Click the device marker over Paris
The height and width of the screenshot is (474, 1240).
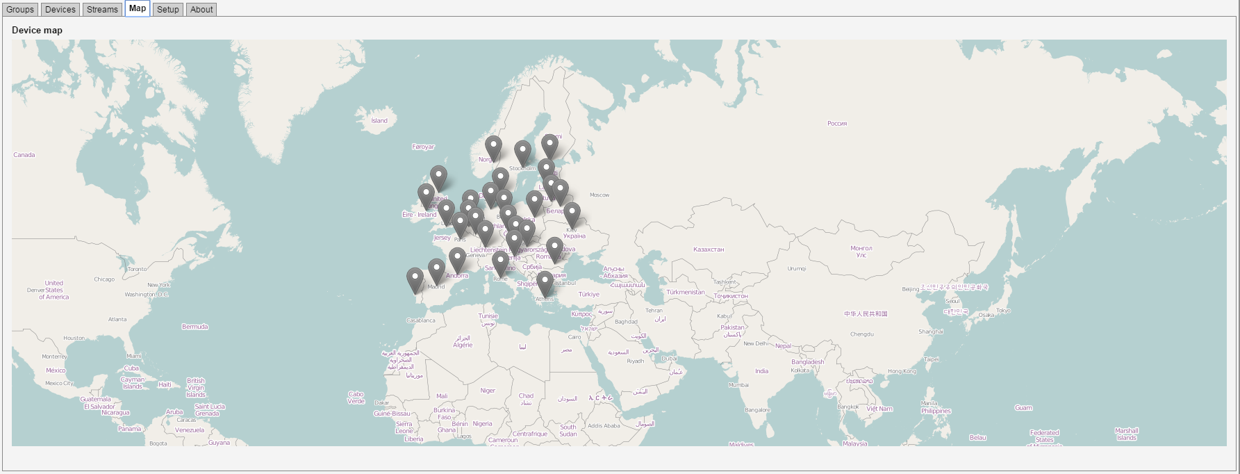[x=460, y=223]
